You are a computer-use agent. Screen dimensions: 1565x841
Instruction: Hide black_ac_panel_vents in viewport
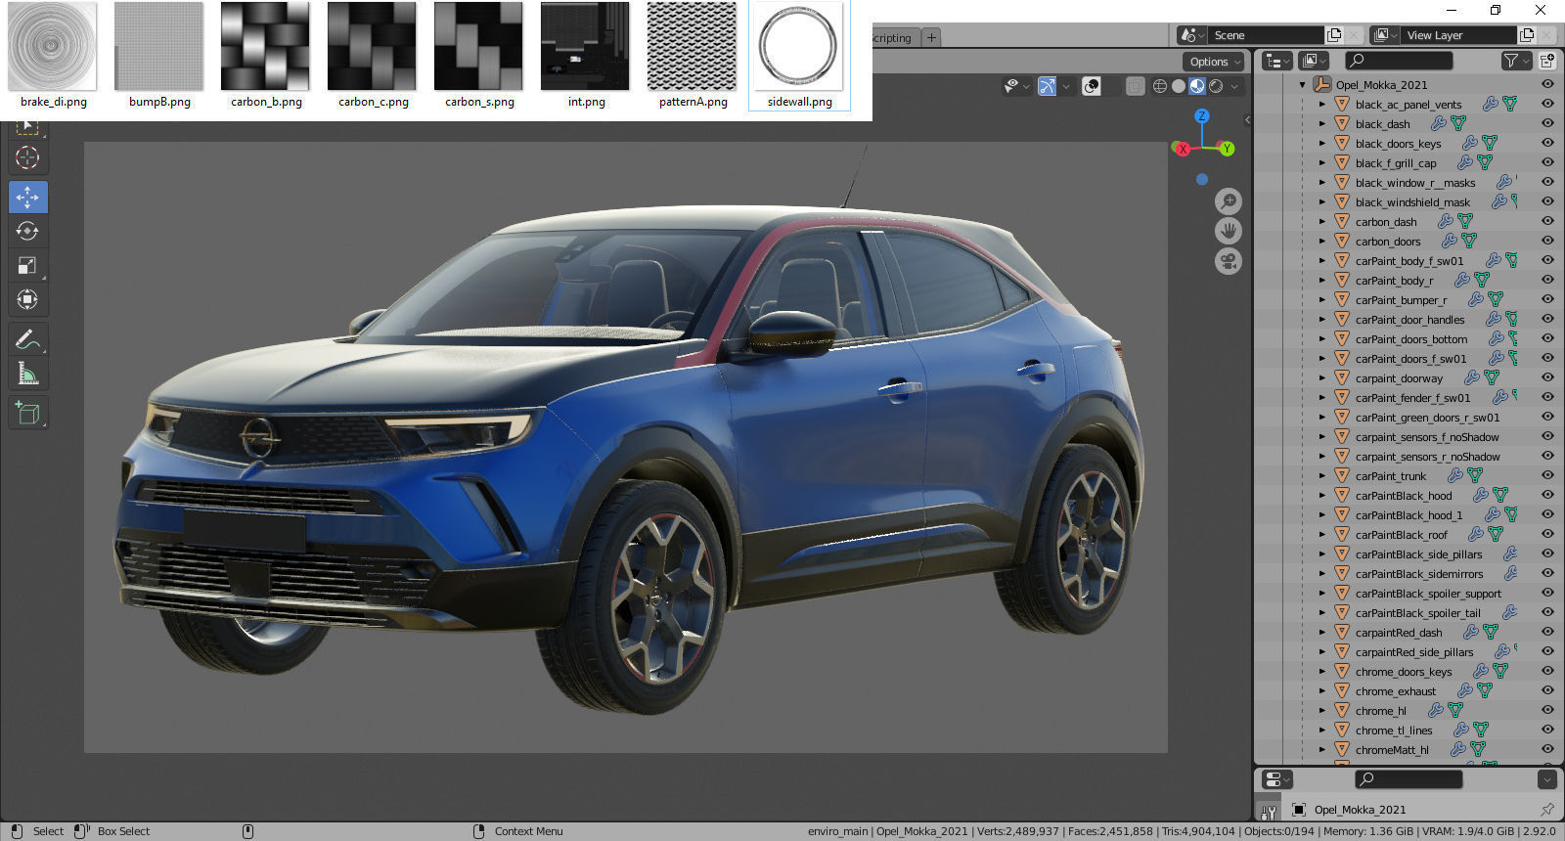pyautogui.click(x=1547, y=104)
